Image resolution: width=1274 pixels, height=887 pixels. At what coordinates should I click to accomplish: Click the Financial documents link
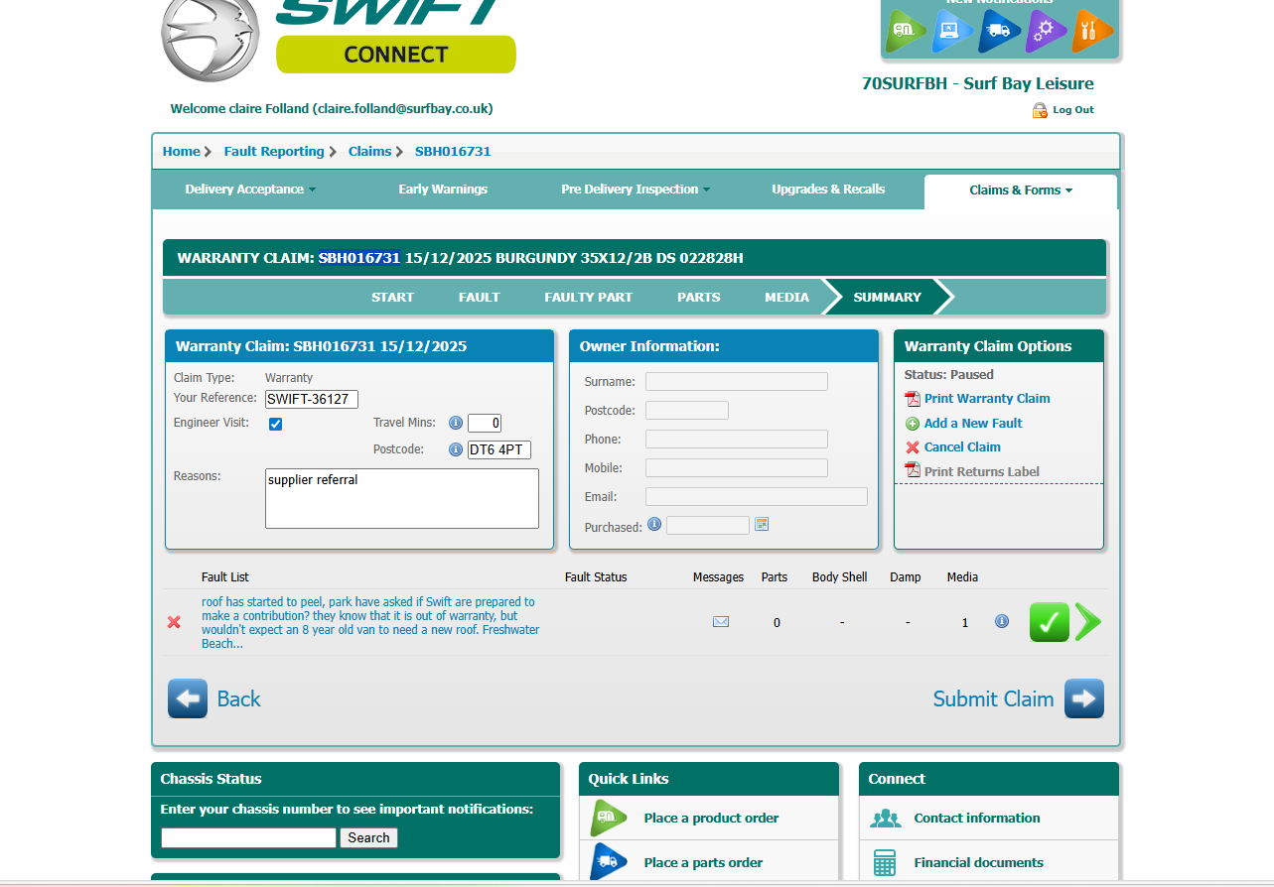(x=979, y=863)
